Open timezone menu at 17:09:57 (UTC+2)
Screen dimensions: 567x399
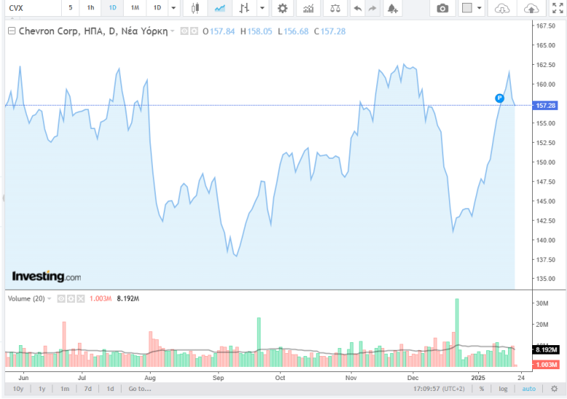coord(439,389)
